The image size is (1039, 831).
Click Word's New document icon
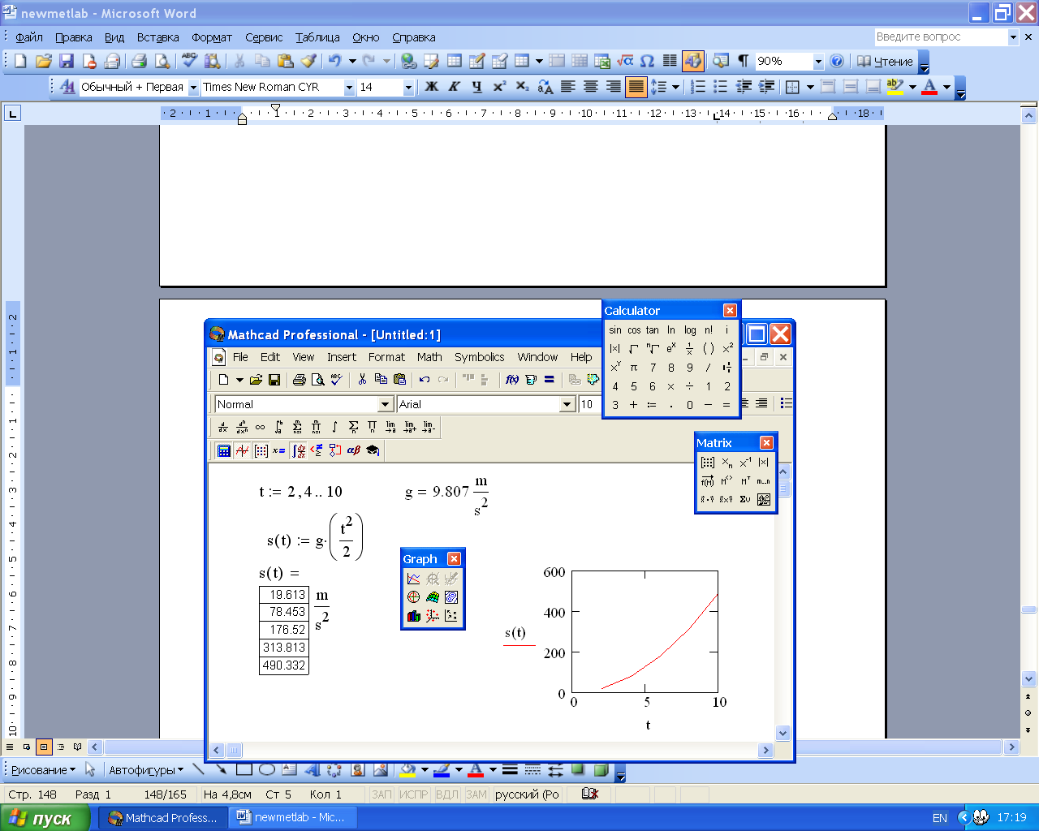pyautogui.click(x=21, y=61)
